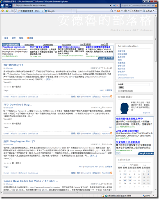Click the IE Forward navigation arrow
The width and height of the screenshot is (159, 199).
point(7,6)
